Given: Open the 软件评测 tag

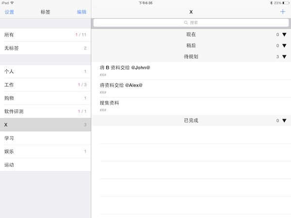Looking at the screenshot, I should [x=45, y=111].
